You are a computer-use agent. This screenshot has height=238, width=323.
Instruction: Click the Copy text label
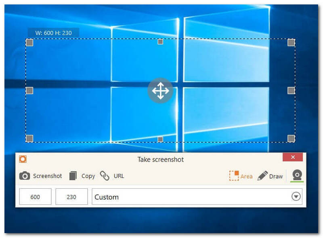(88, 176)
